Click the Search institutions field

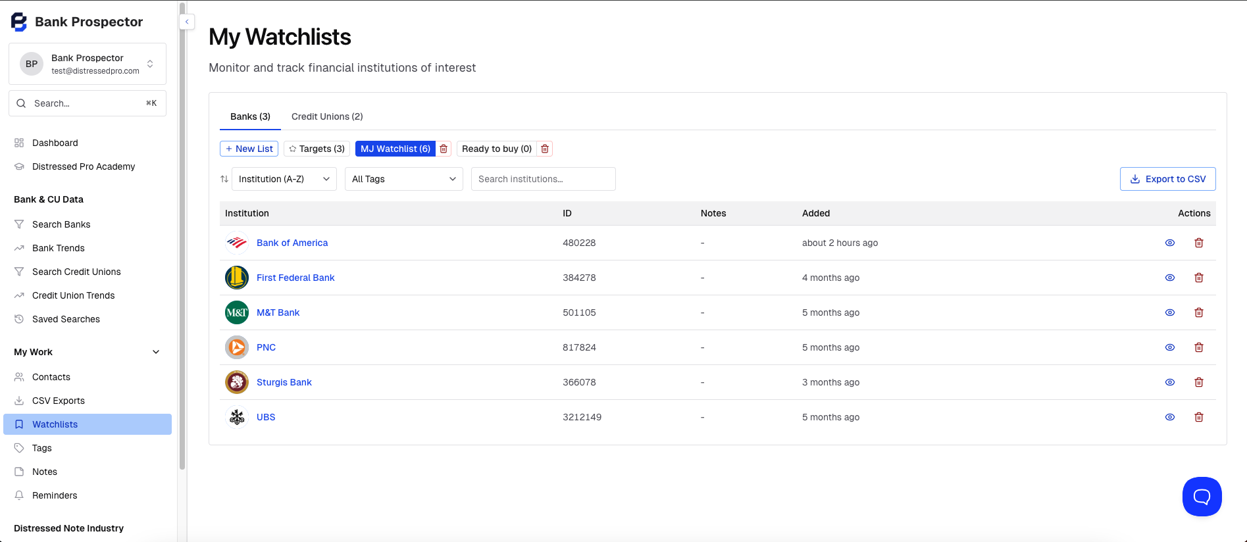click(x=544, y=179)
